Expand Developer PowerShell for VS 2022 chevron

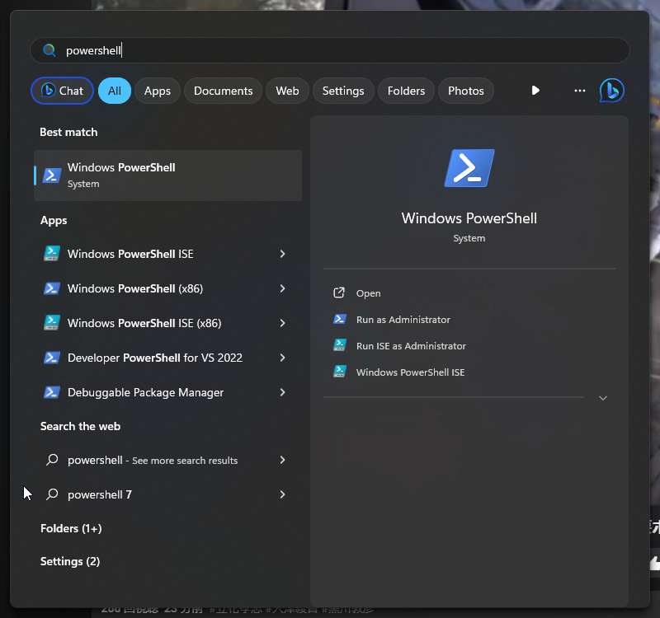click(x=282, y=358)
